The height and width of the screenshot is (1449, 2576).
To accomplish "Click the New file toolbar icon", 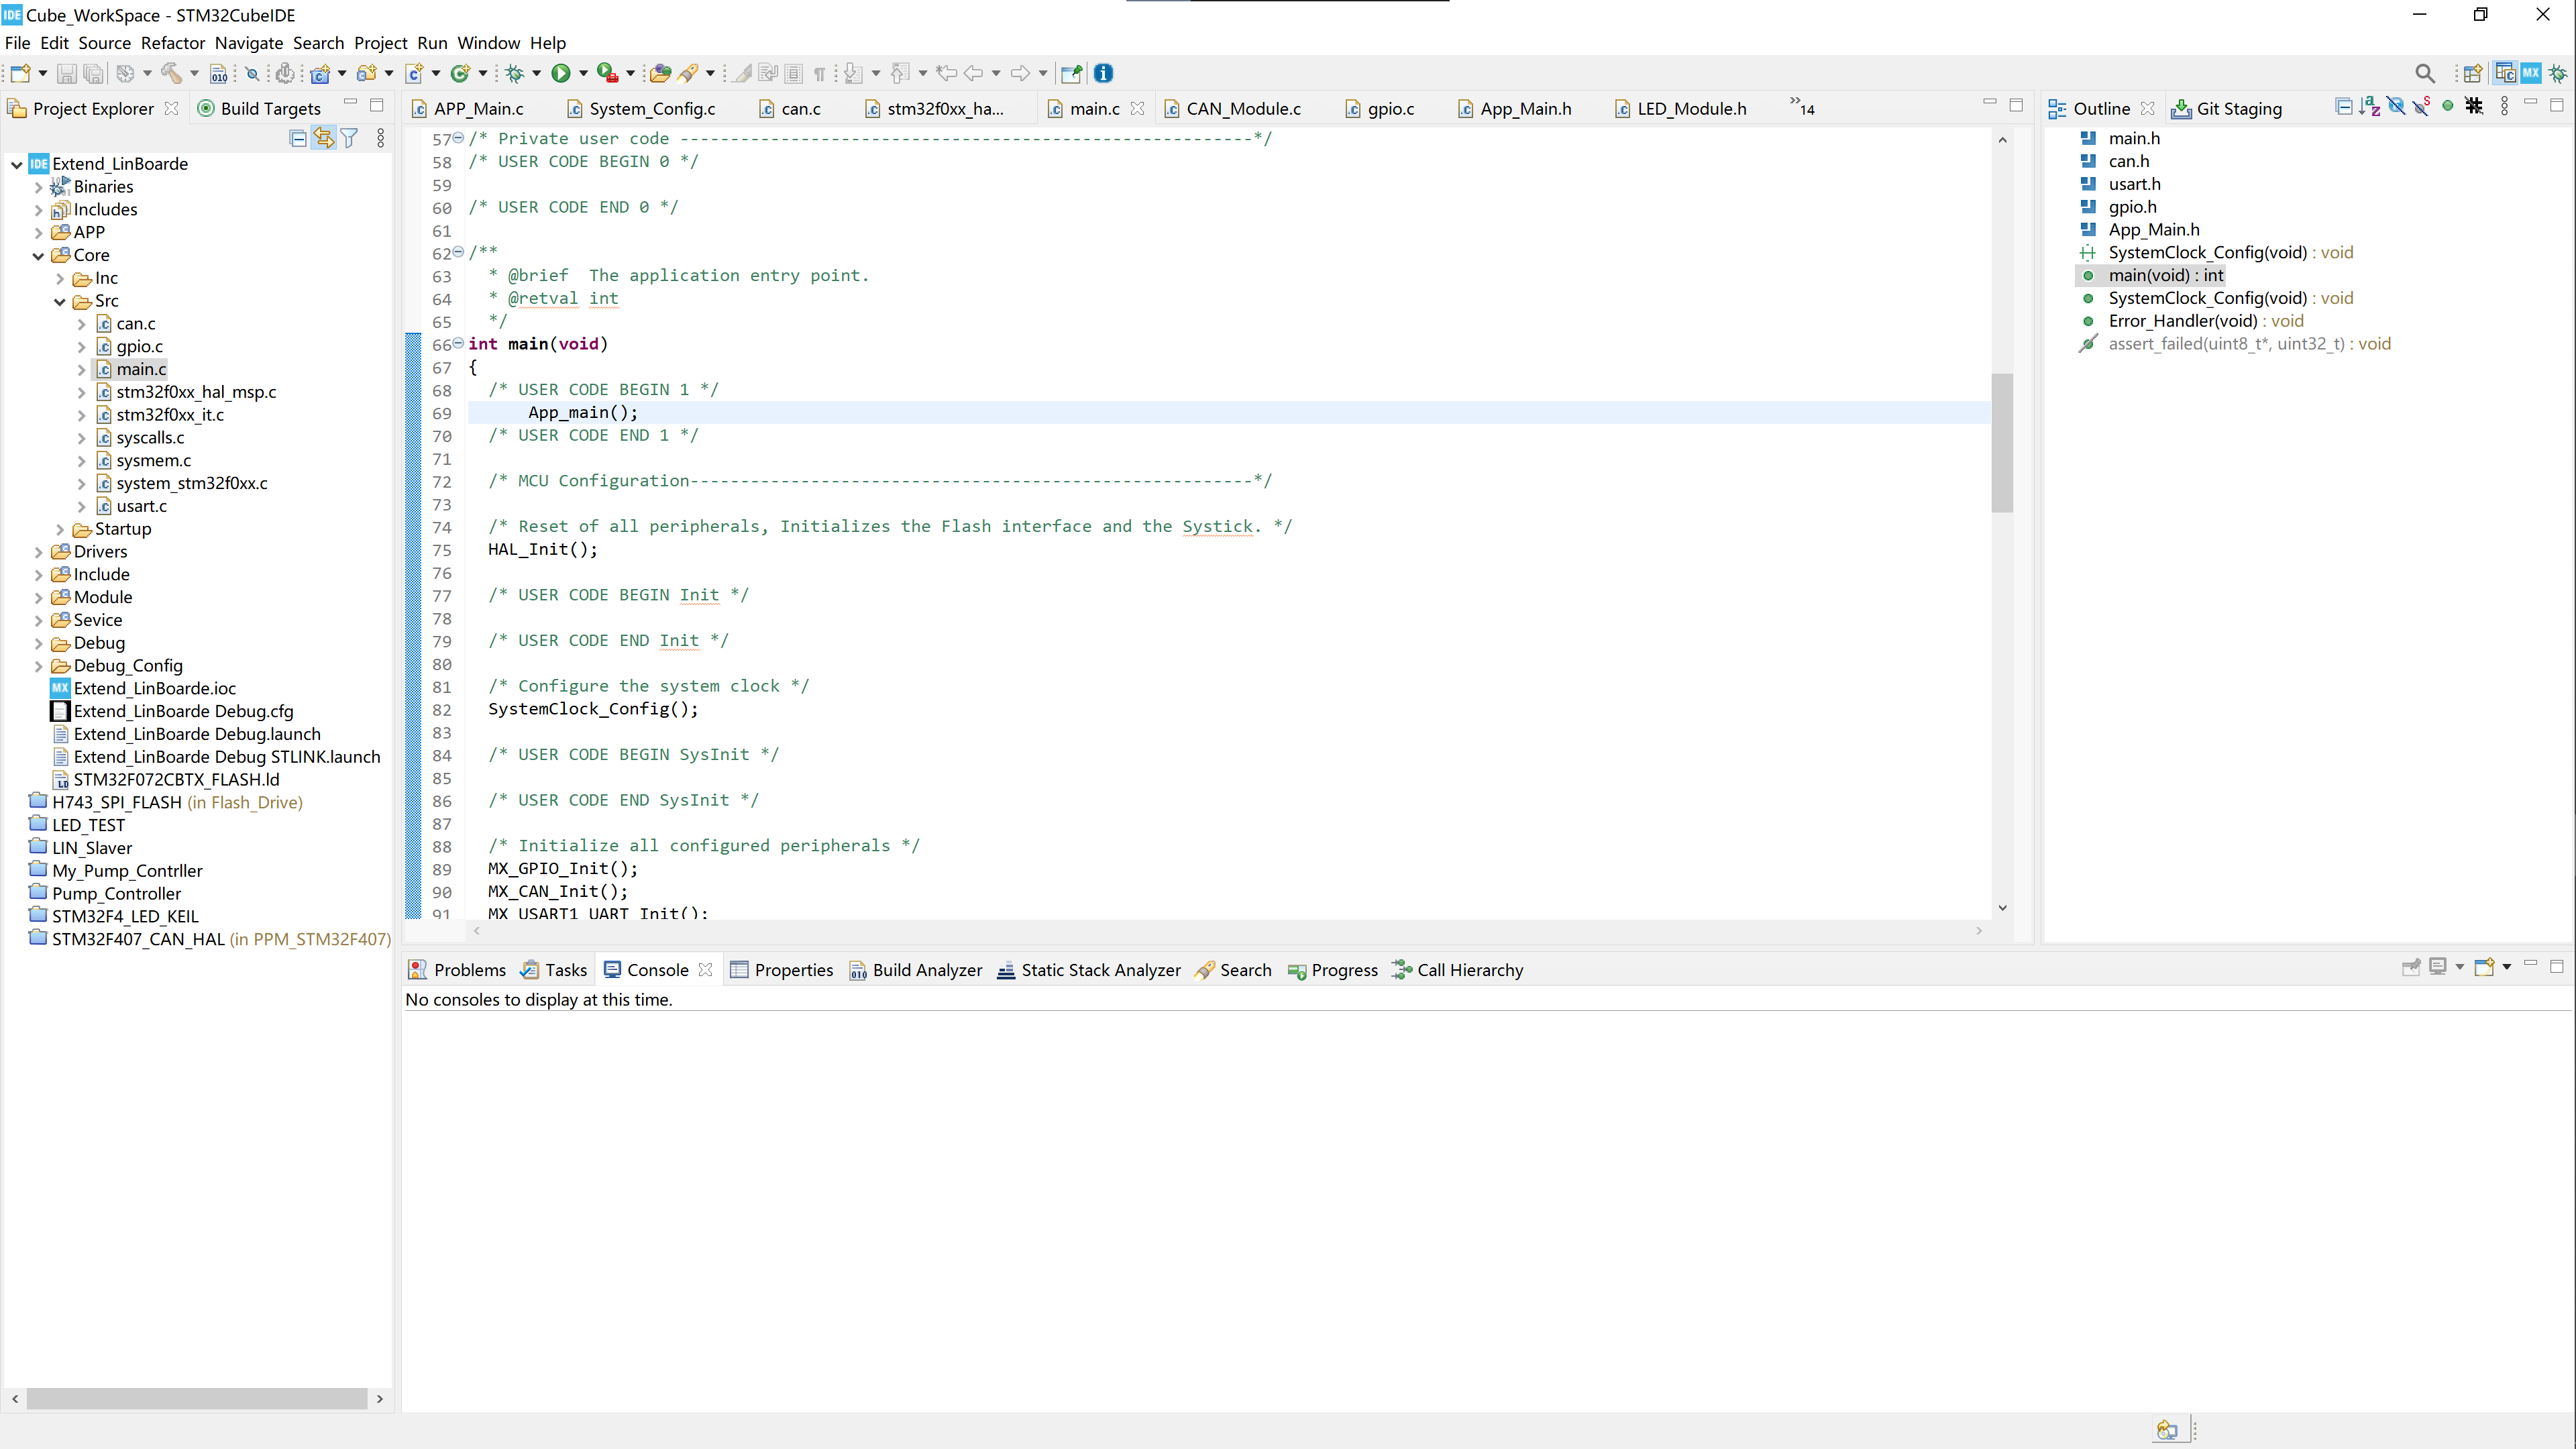I will pyautogui.click(x=20, y=73).
